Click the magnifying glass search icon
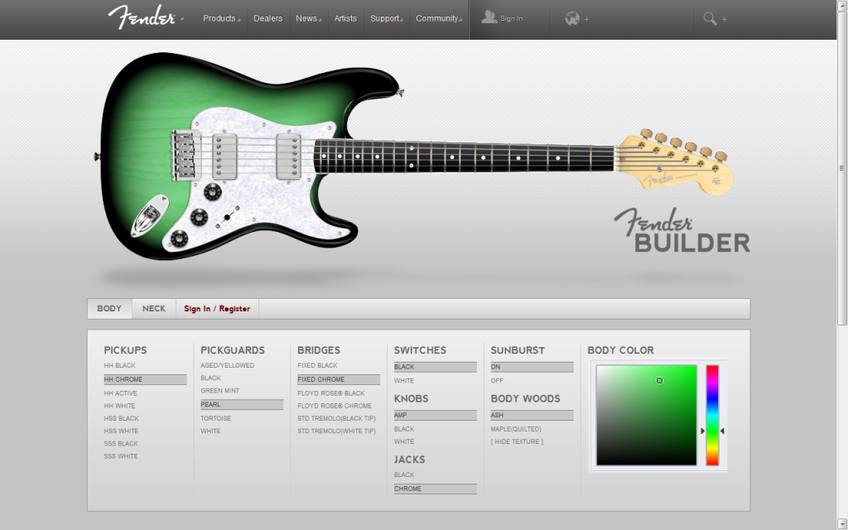The image size is (848, 530). click(710, 18)
